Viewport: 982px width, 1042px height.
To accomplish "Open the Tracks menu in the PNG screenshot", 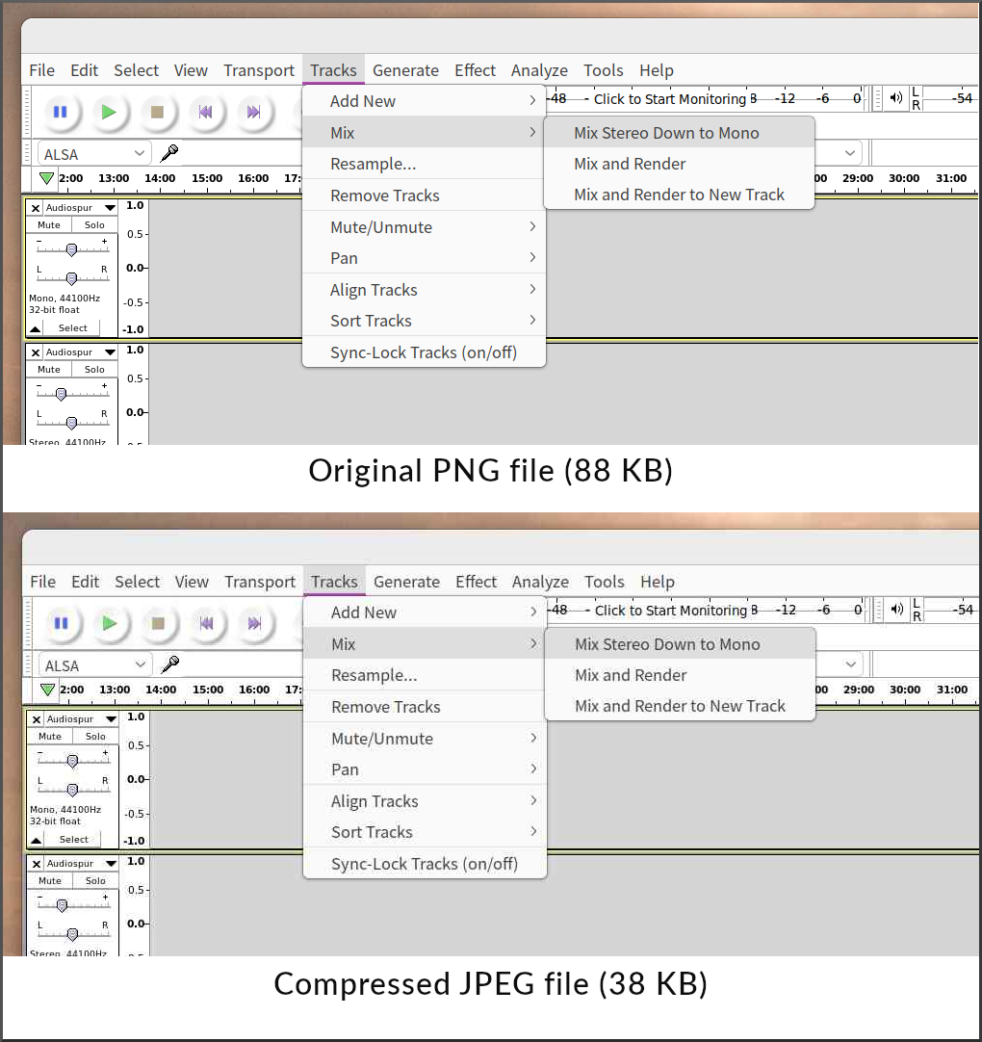I will click(x=333, y=69).
